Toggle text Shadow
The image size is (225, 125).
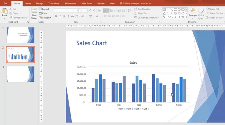[x=69, y=16]
